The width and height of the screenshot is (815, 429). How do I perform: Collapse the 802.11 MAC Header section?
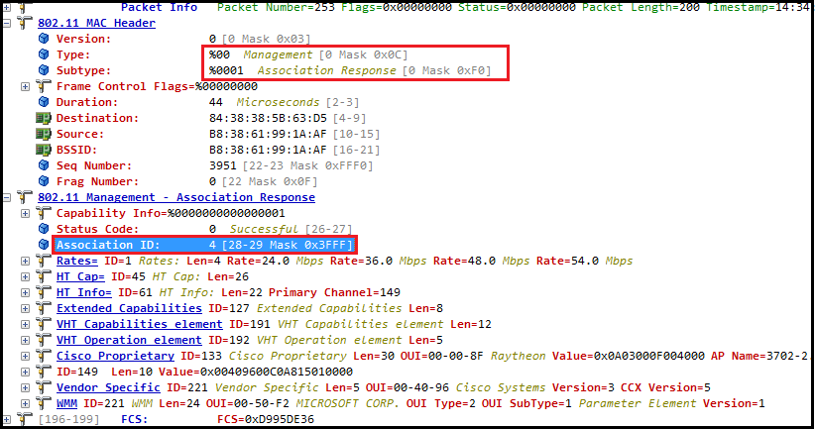(9, 23)
